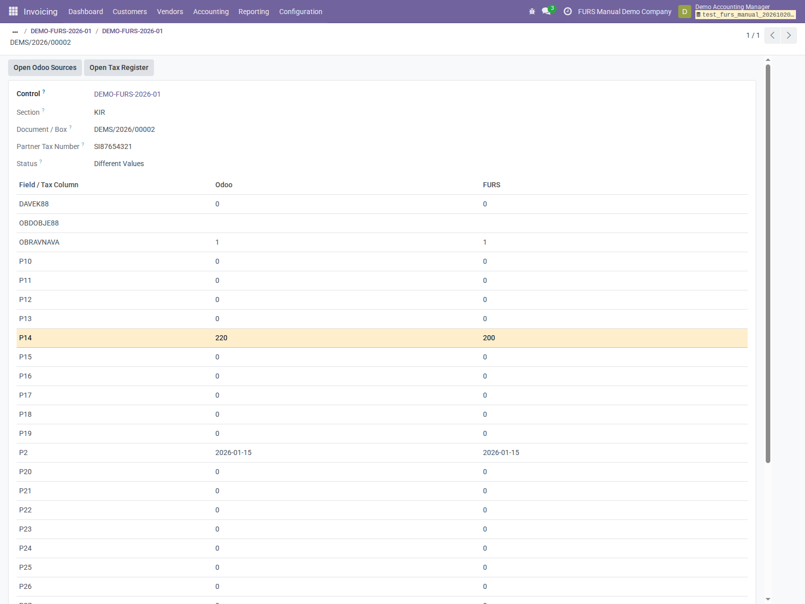This screenshot has height=604, width=805.
Task: Go to next record arrow
Action: click(788, 35)
